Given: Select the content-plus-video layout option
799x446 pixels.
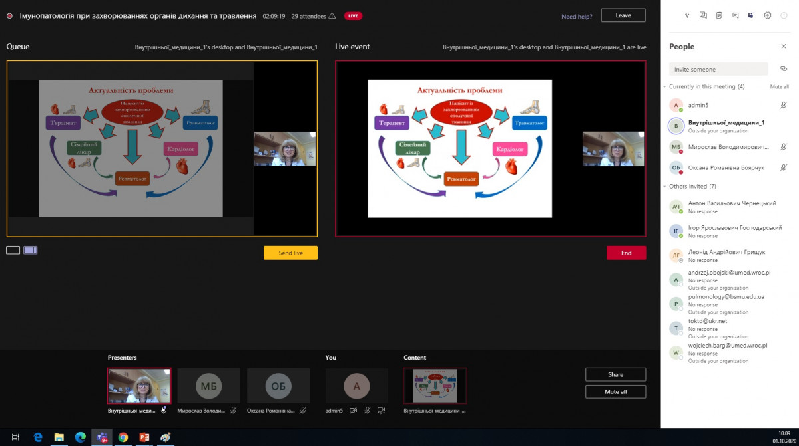Looking at the screenshot, I should (31, 250).
